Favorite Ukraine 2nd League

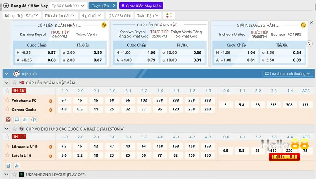(x=14, y=175)
